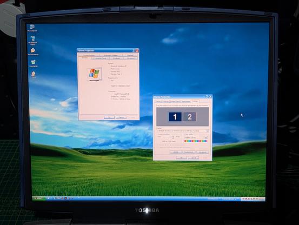The image size is (299, 225).
Task: Select the fifth desktop icon below Recycle Bin
Action: (34, 75)
